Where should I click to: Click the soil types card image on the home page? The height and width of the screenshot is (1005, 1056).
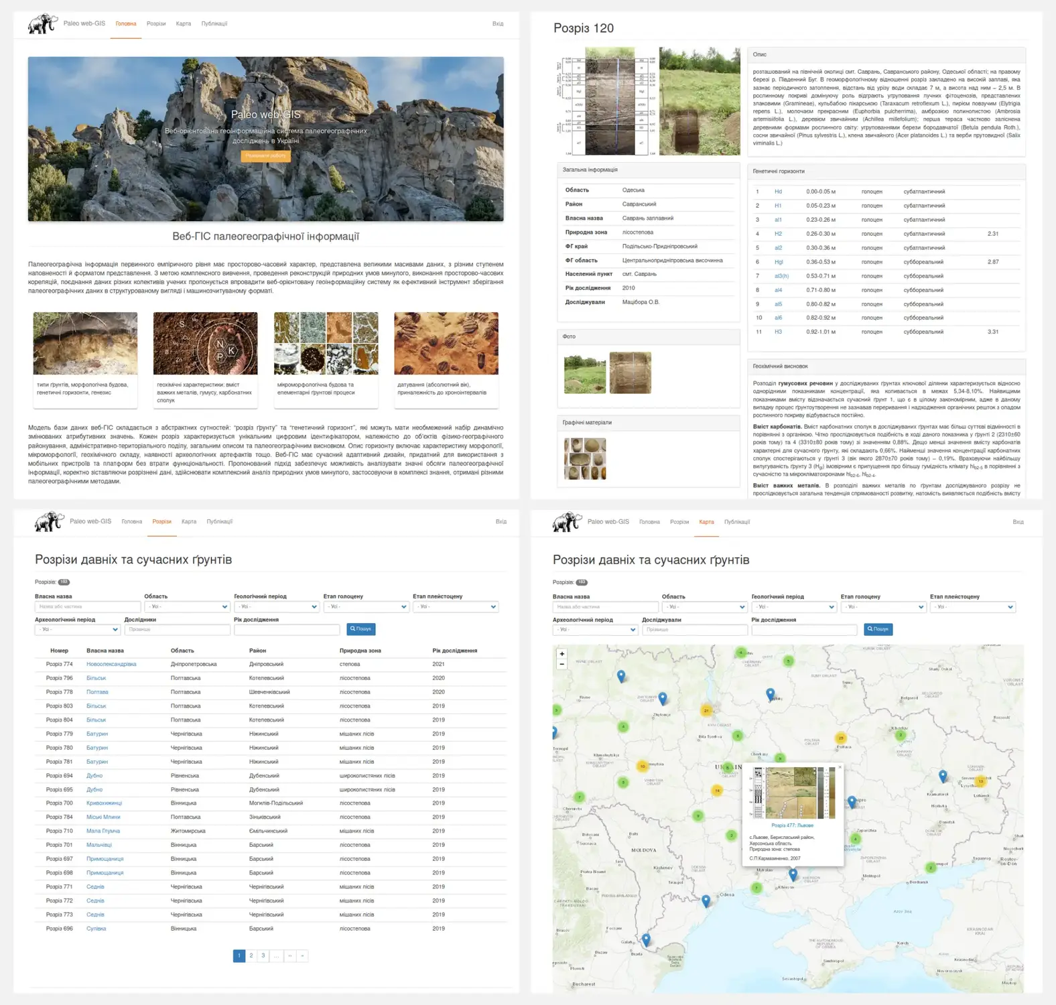coord(85,343)
